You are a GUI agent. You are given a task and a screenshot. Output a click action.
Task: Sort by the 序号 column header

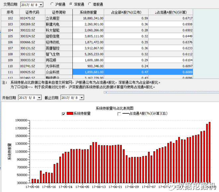coord(10,12)
